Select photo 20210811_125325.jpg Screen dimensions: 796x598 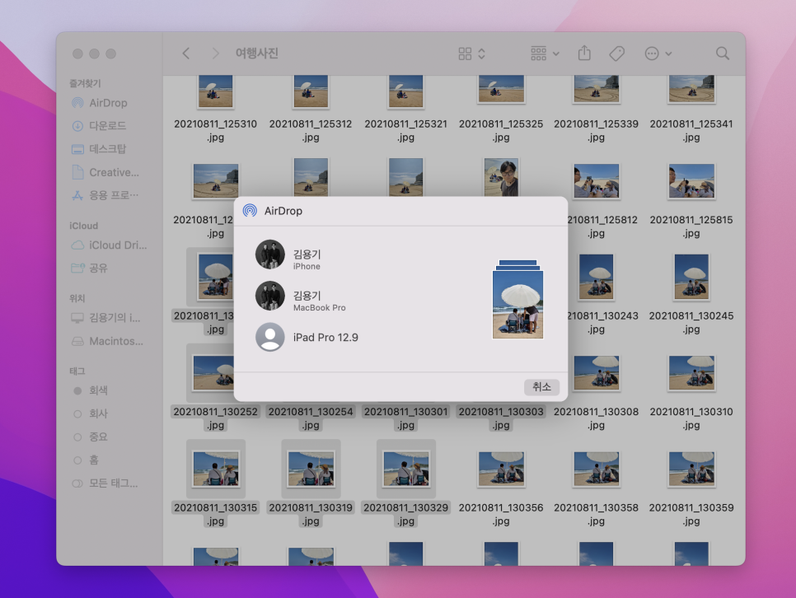click(x=501, y=89)
